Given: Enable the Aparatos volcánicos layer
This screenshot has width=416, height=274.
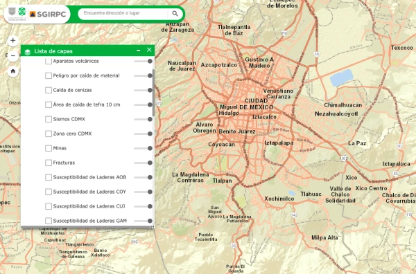Looking at the screenshot, I should click(49, 61).
